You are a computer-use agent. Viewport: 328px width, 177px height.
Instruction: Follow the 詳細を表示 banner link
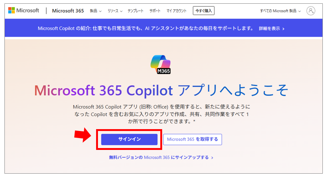pos(272,29)
